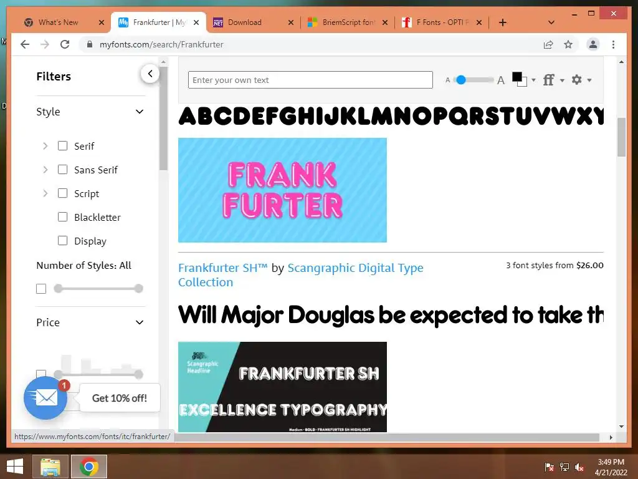Open the Windows Start menu

click(x=15, y=467)
